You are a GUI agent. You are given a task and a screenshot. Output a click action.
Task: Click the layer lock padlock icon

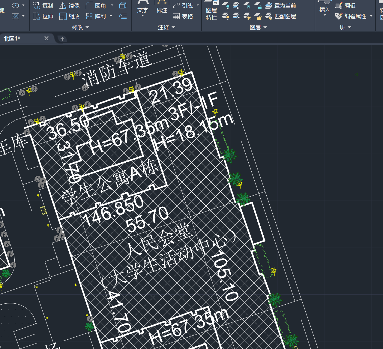[258, 5]
